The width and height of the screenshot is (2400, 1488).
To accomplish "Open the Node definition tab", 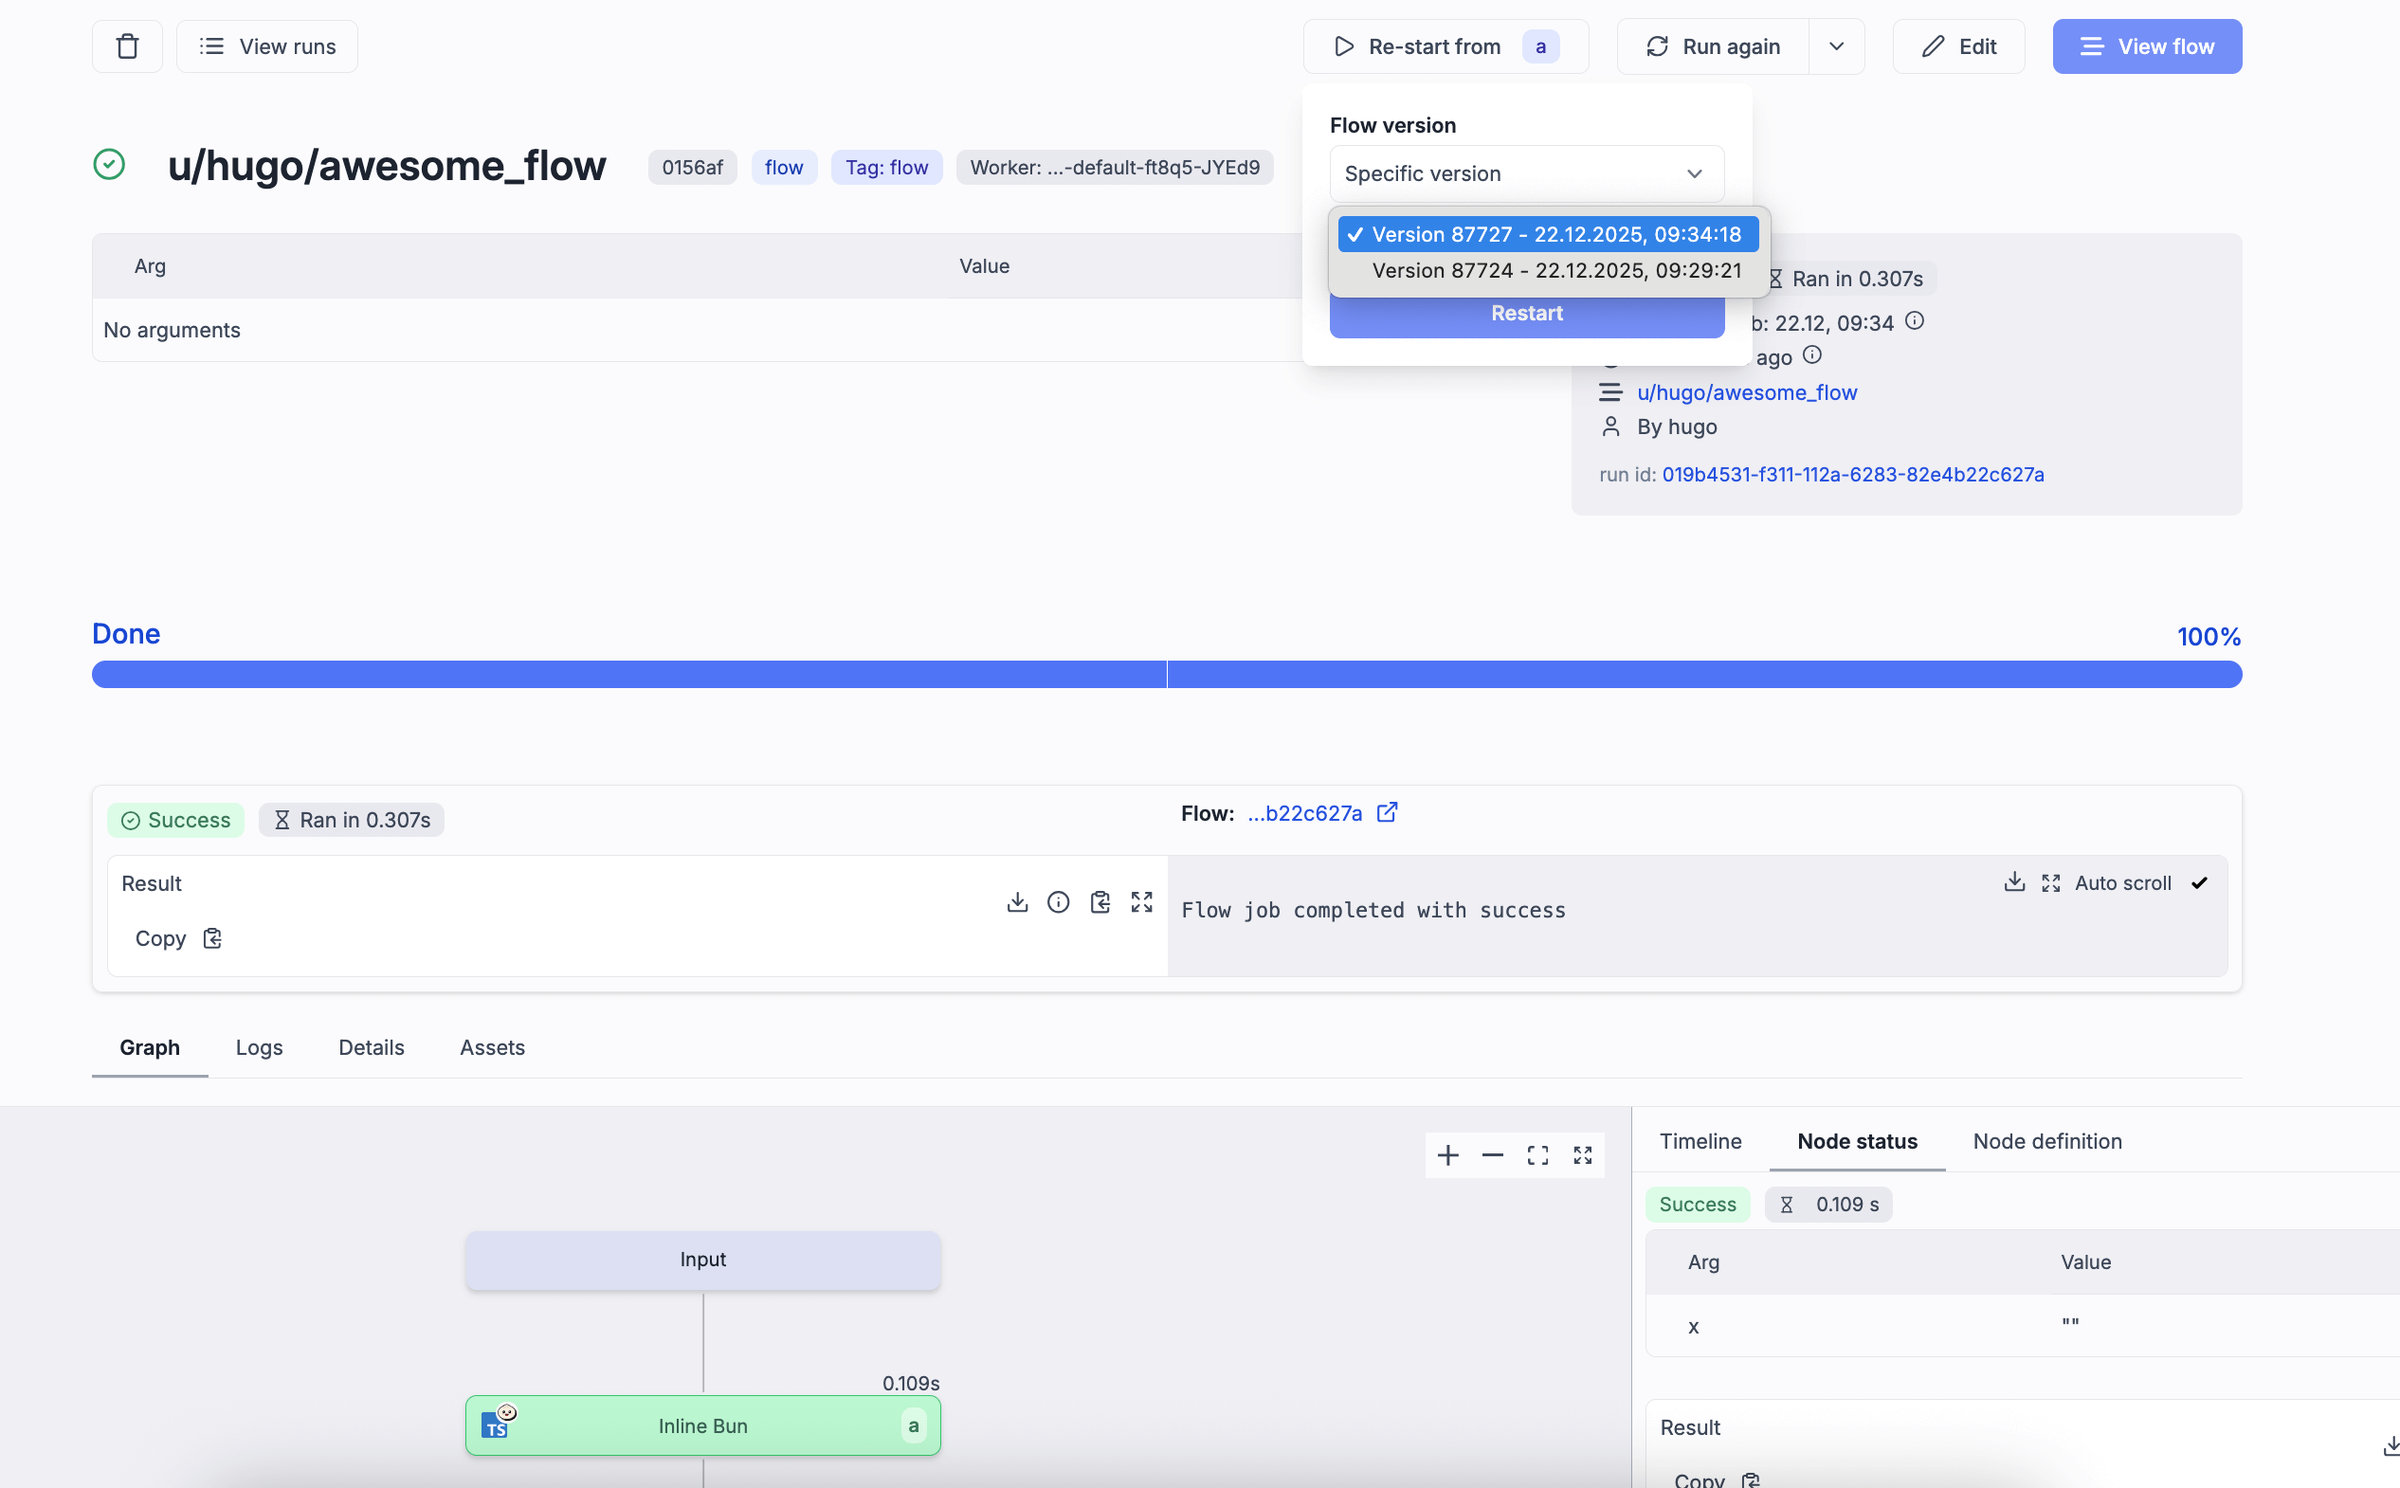I will click(2046, 1140).
